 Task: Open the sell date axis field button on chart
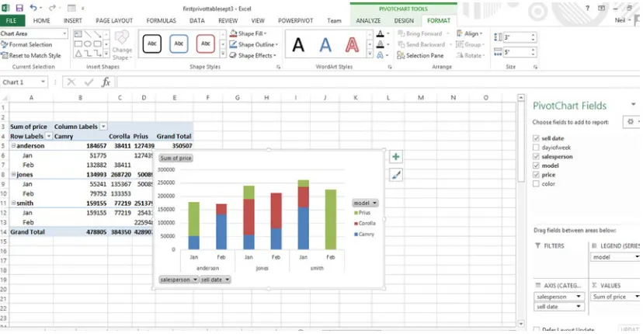click(215, 280)
